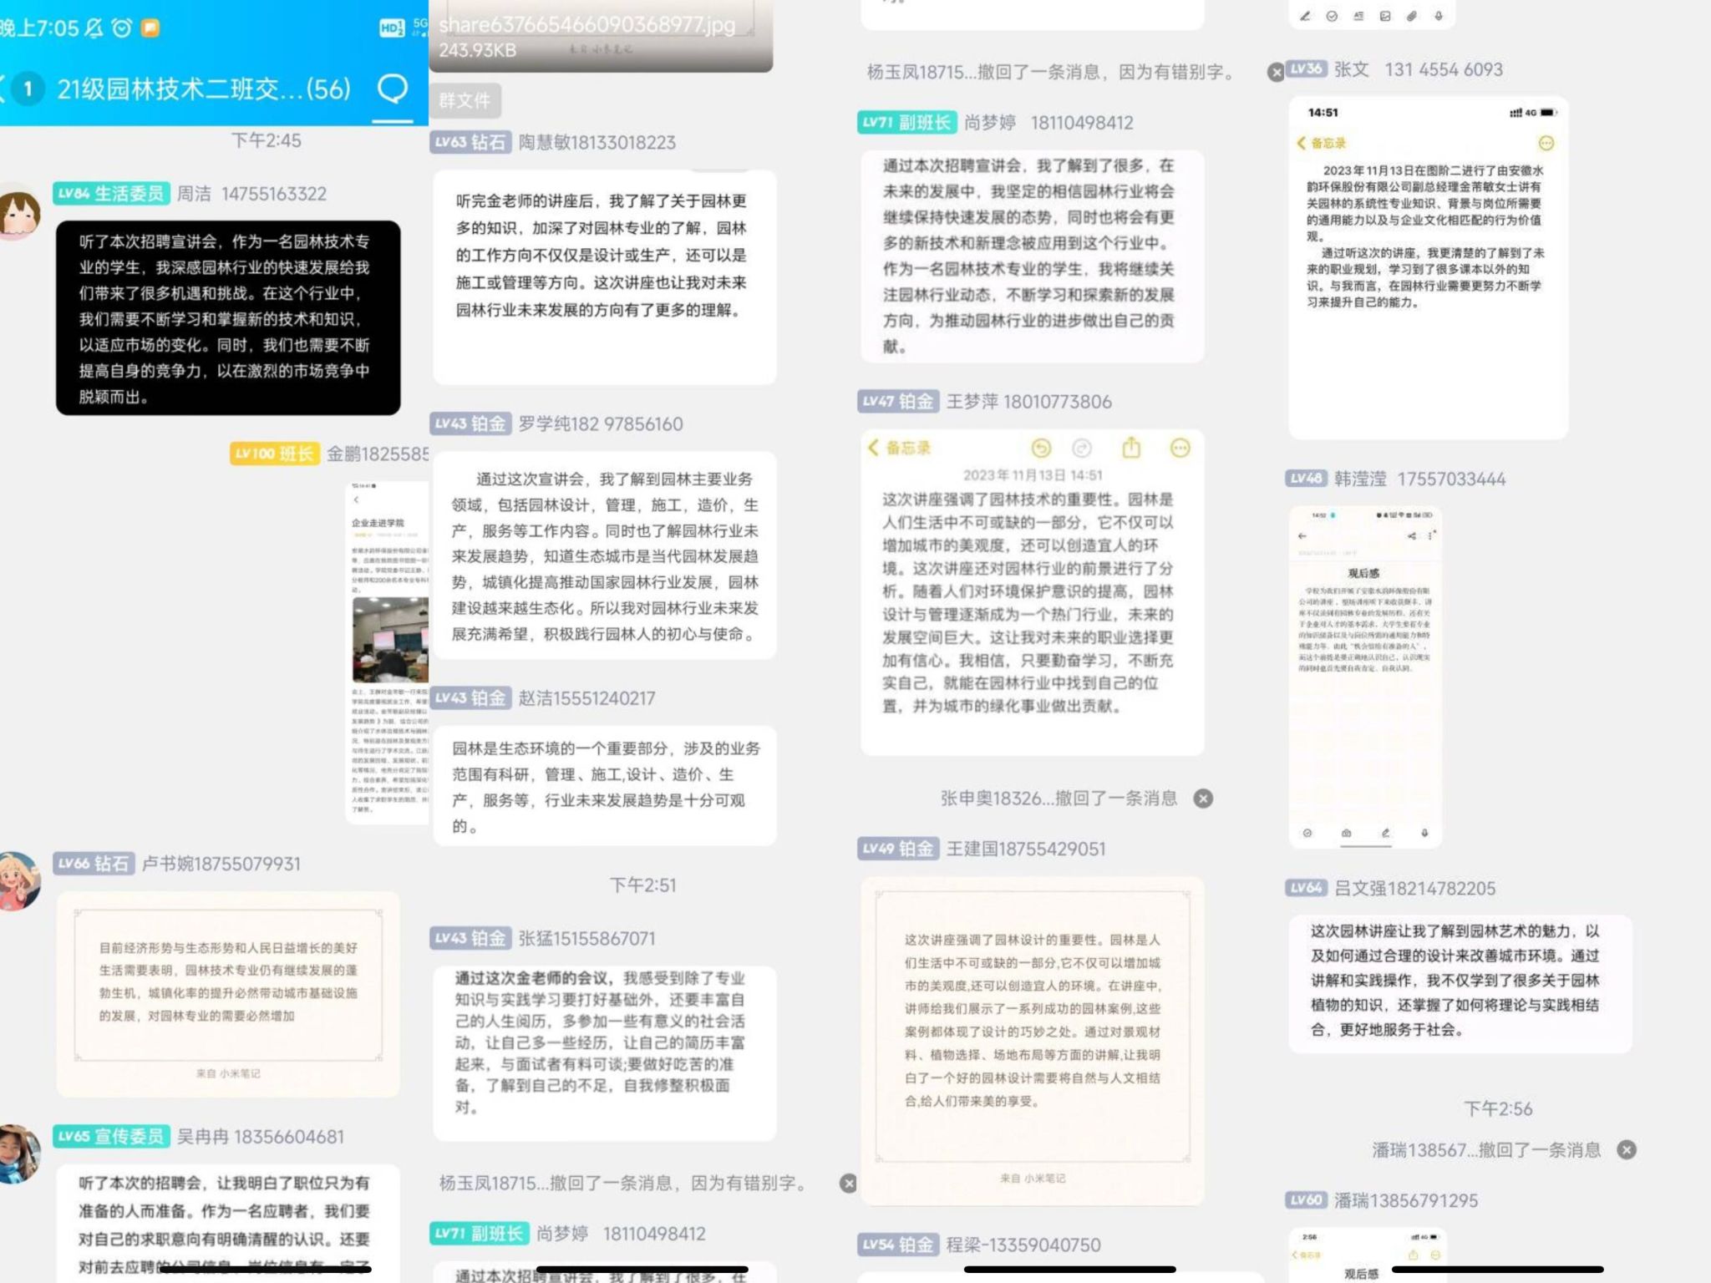
Task: Tap 备忘录 back chevron in 张文's screenshot
Action: [x=1302, y=143]
